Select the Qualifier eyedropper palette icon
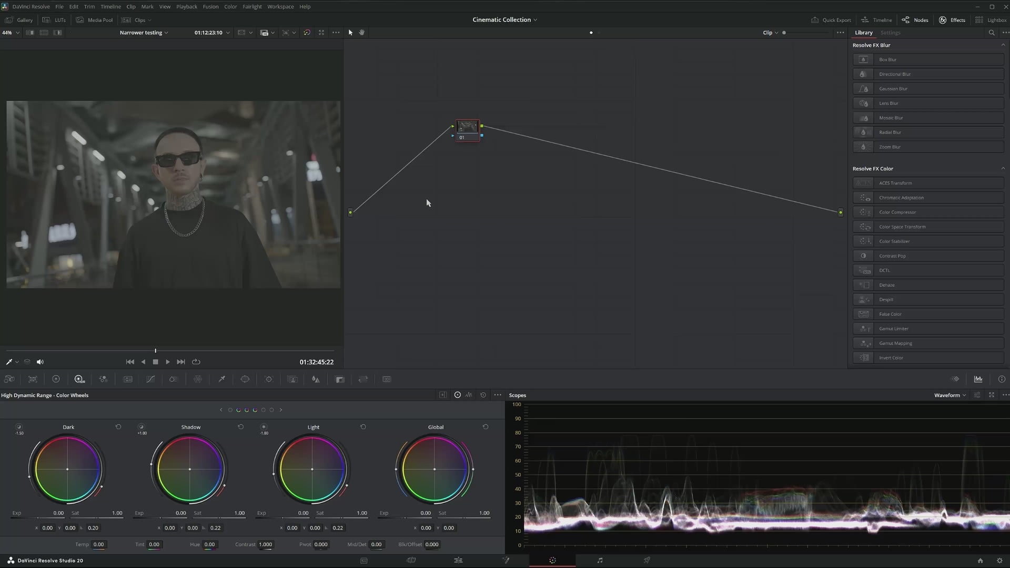 point(222,379)
